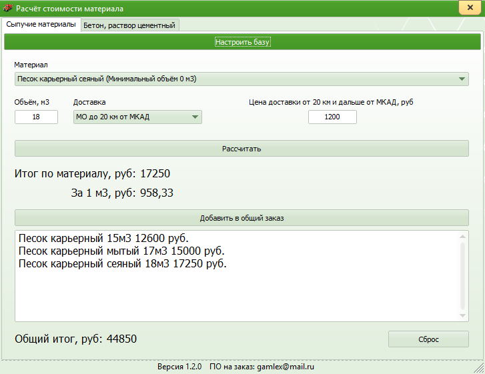485x374 pixels.
Task: Select the Песок карьерный 15м3 order line
Action: click(x=103, y=239)
